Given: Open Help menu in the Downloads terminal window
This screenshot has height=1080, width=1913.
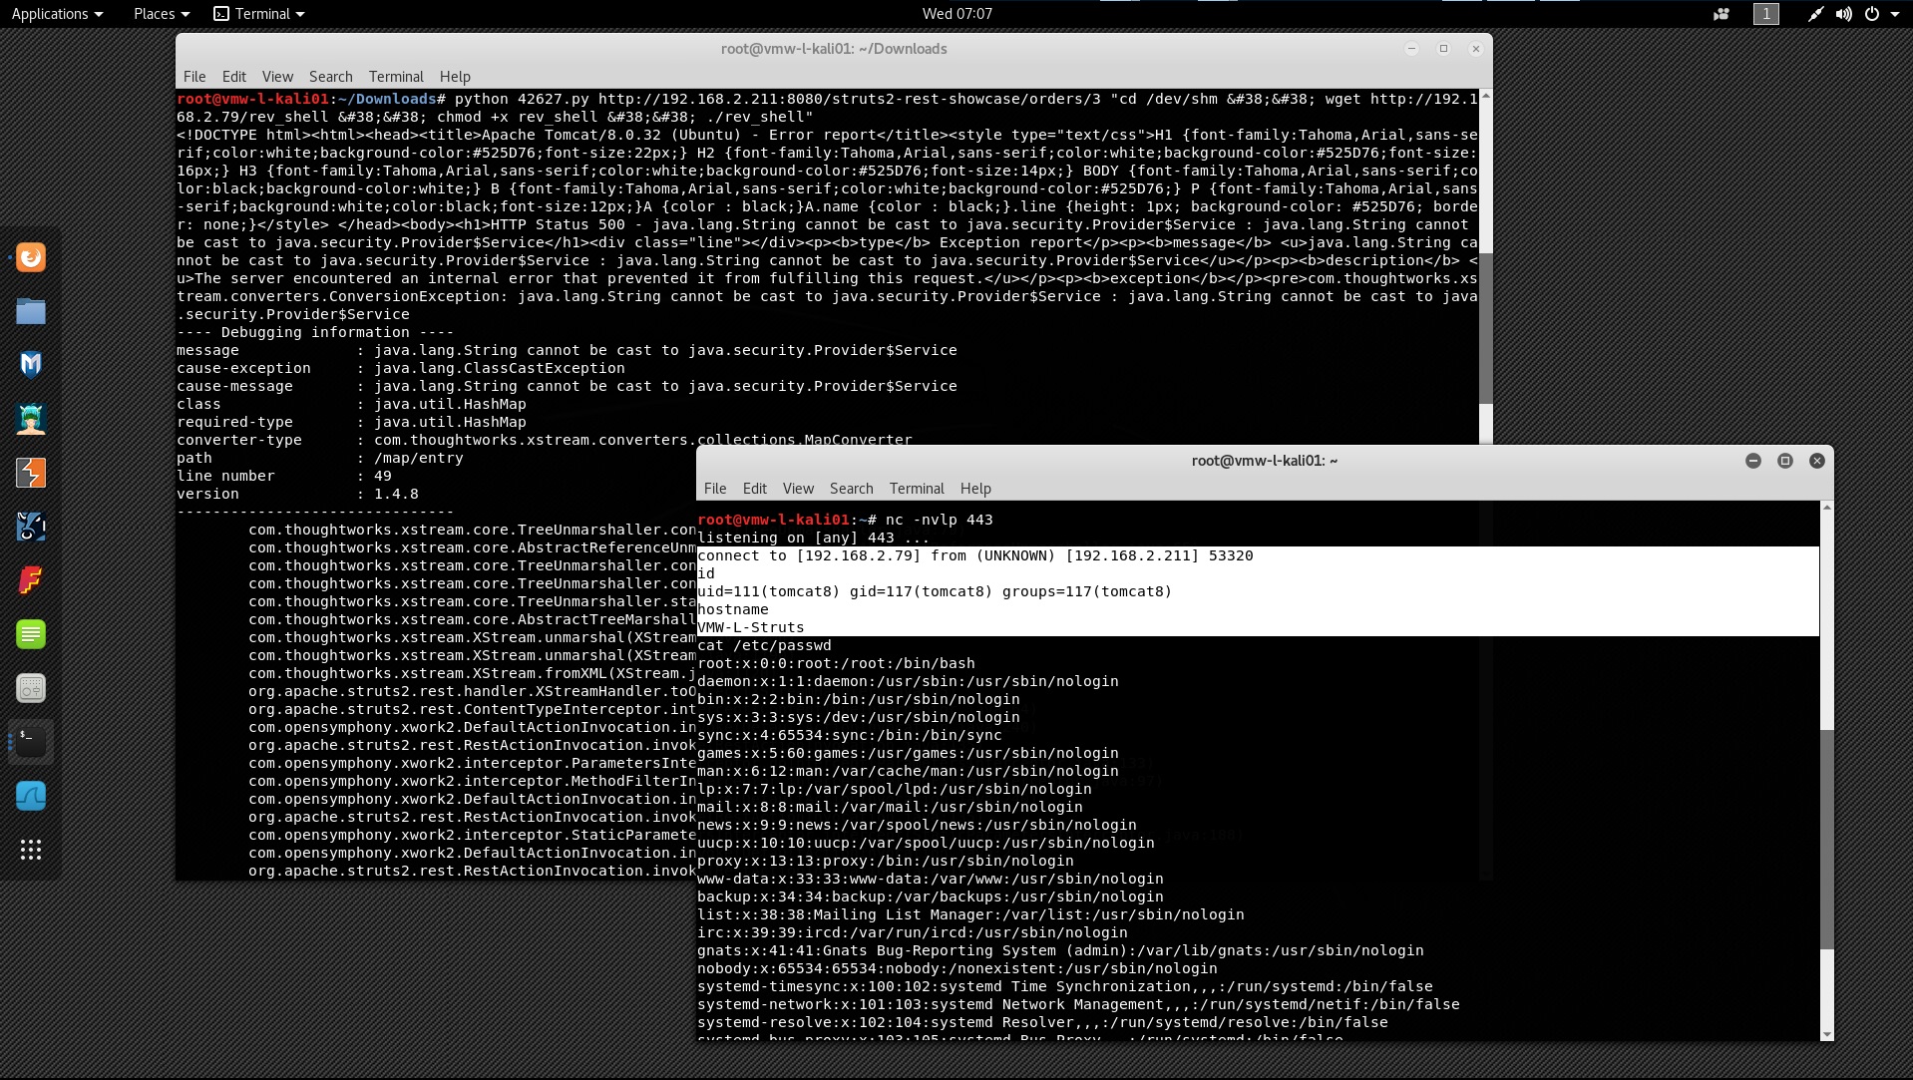Looking at the screenshot, I should coord(455,77).
